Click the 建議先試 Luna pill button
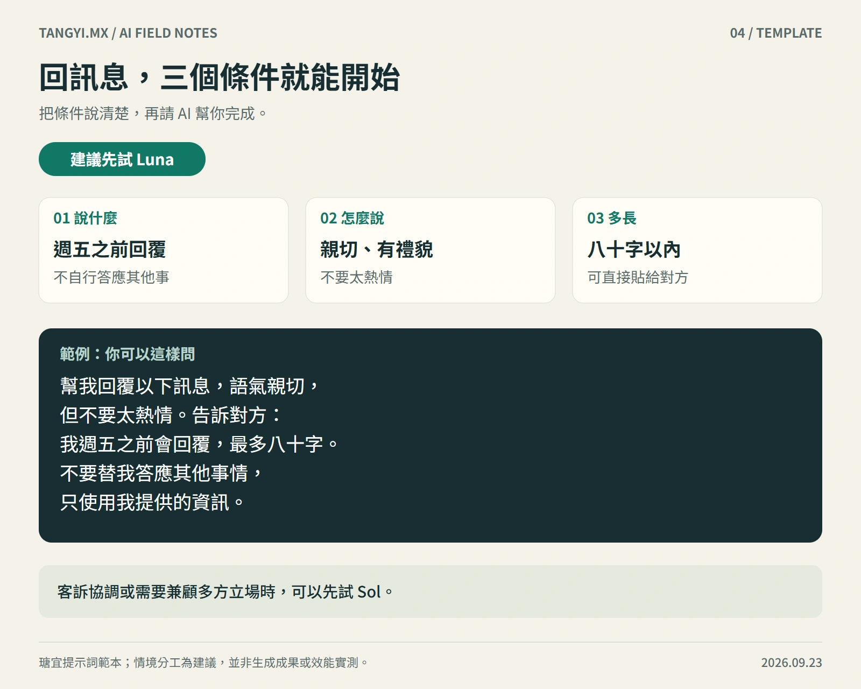This screenshot has height=689, width=861. click(x=122, y=159)
